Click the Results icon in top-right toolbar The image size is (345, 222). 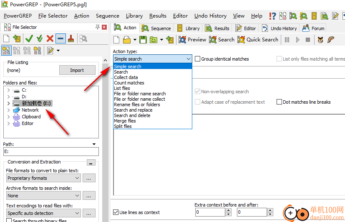pyautogui.click(x=324, y=16)
